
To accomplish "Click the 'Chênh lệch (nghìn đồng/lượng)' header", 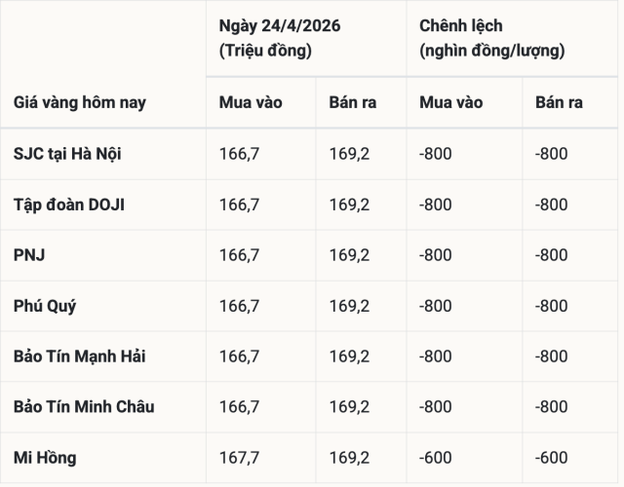I will [x=492, y=38].
